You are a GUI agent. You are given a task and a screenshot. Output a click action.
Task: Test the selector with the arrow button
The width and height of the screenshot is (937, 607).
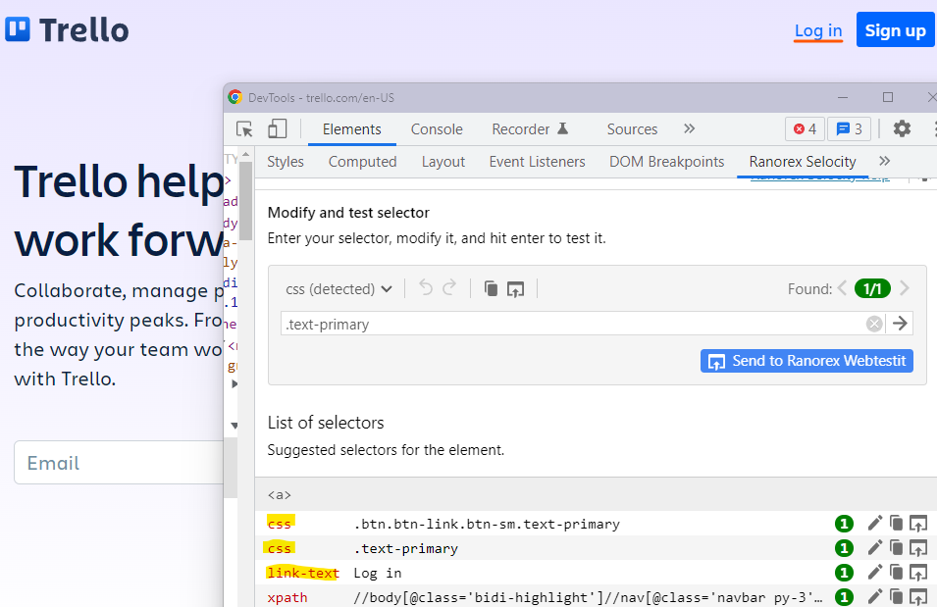pos(900,324)
